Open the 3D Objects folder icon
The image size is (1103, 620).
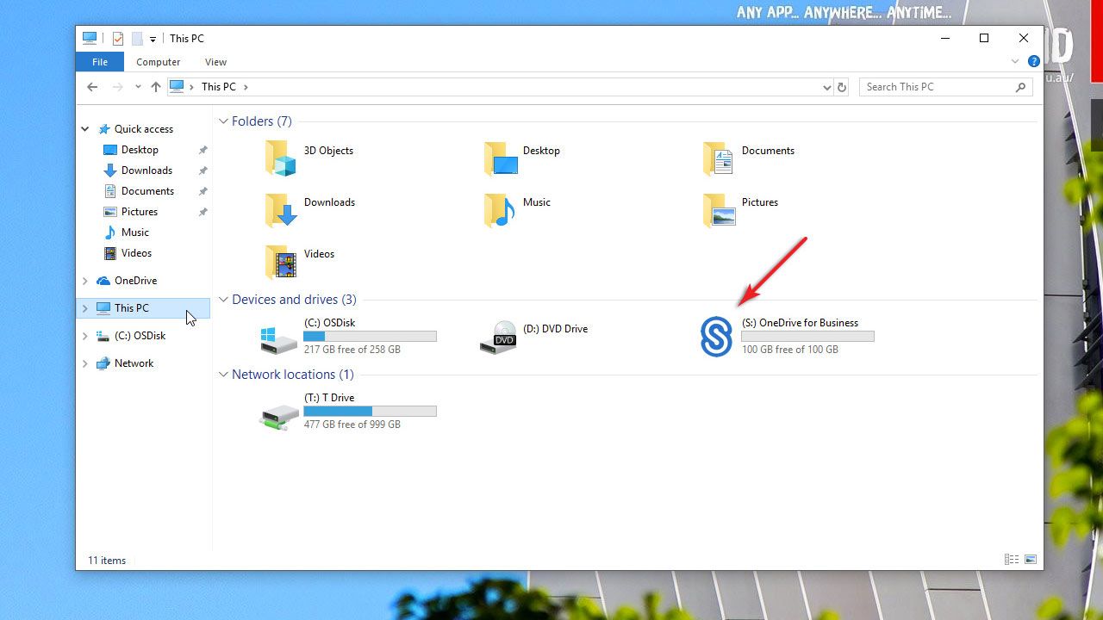coord(281,158)
